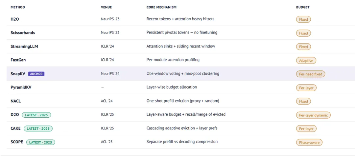Click the ANCHOR badge next to SnapKV
355x156 pixels.
pyautogui.click(x=36, y=74)
